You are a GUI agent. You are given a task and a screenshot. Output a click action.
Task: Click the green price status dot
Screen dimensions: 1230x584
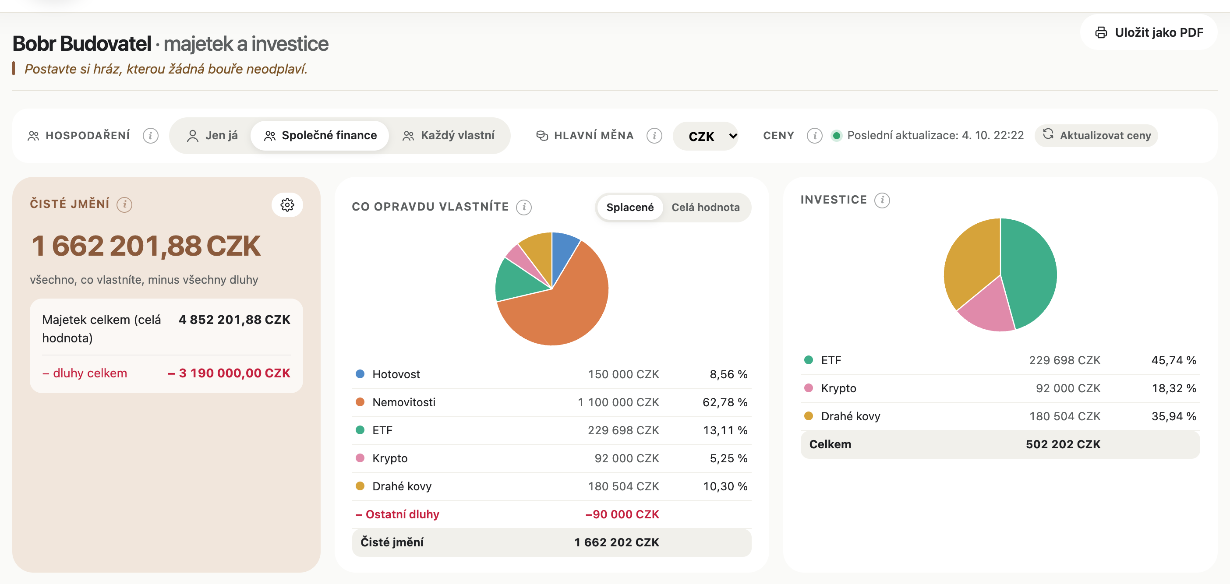[x=836, y=136]
